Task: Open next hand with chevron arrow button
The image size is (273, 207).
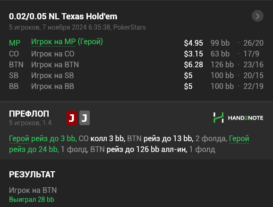Action: pos(257,16)
